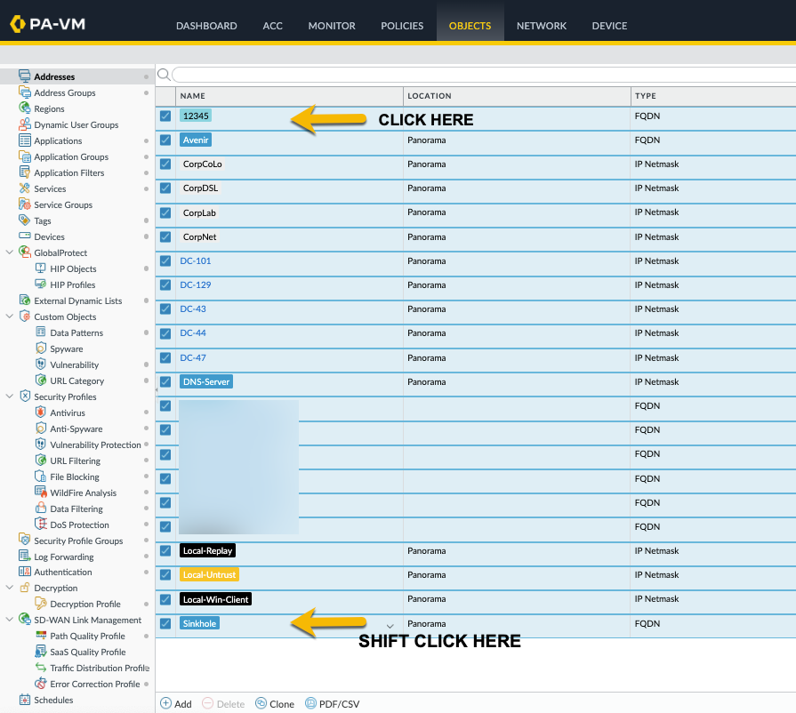Click the search magnifier icon
The width and height of the screenshot is (796, 713).
(164, 75)
